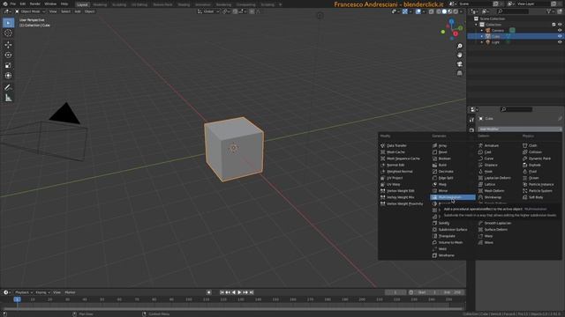The width and height of the screenshot is (565, 317).
Task: Toggle Collection exclude checkbox in outliner
Action: coord(554,25)
